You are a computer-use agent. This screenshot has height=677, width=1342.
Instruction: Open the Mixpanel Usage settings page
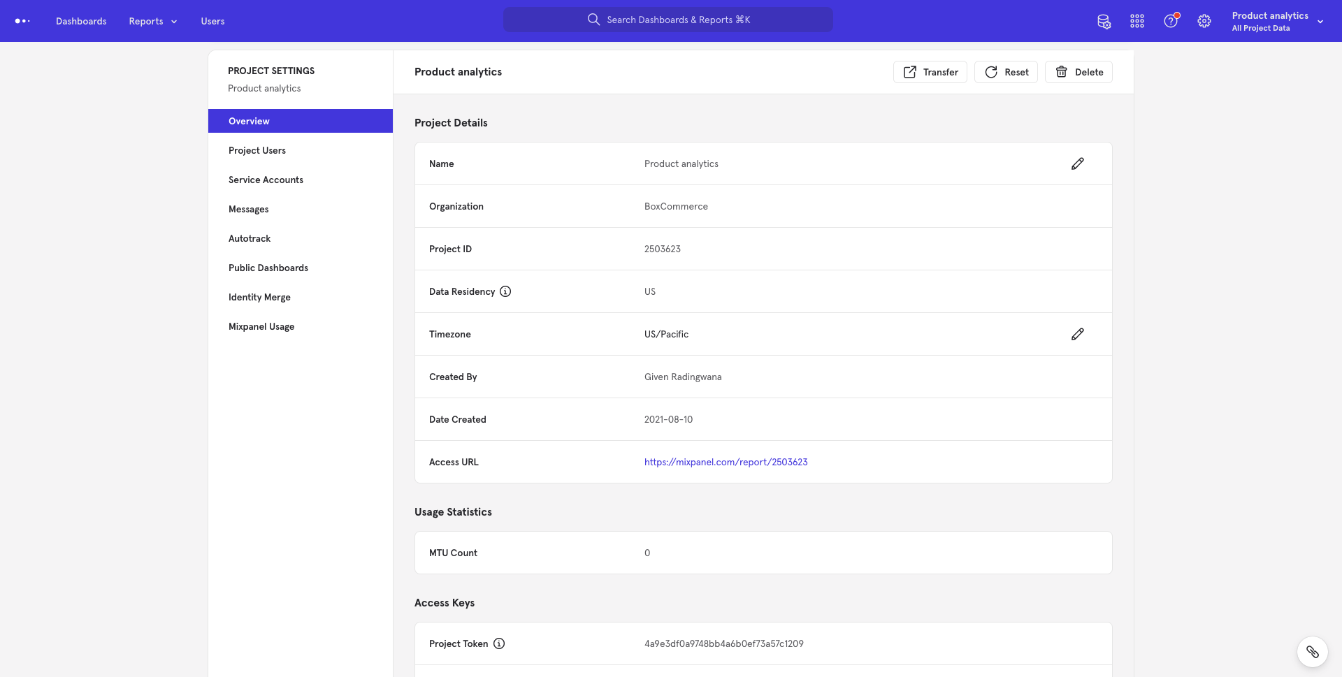tap(261, 326)
